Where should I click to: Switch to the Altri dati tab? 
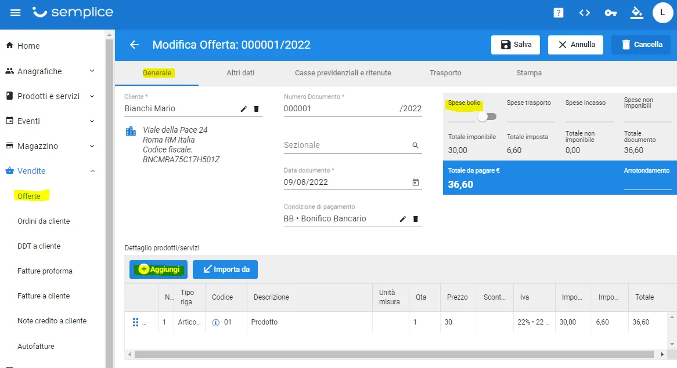(x=240, y=73)
